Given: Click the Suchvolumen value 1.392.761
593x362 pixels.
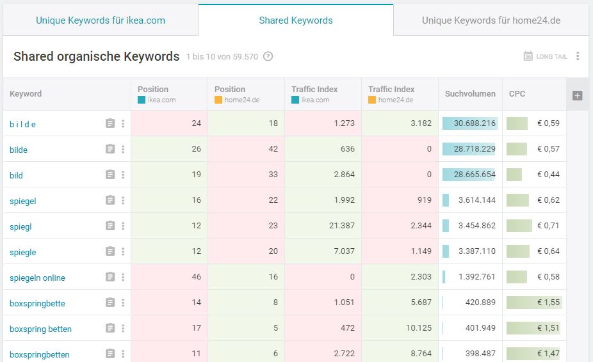Looking at the screenshot, I should coord(477,276).
